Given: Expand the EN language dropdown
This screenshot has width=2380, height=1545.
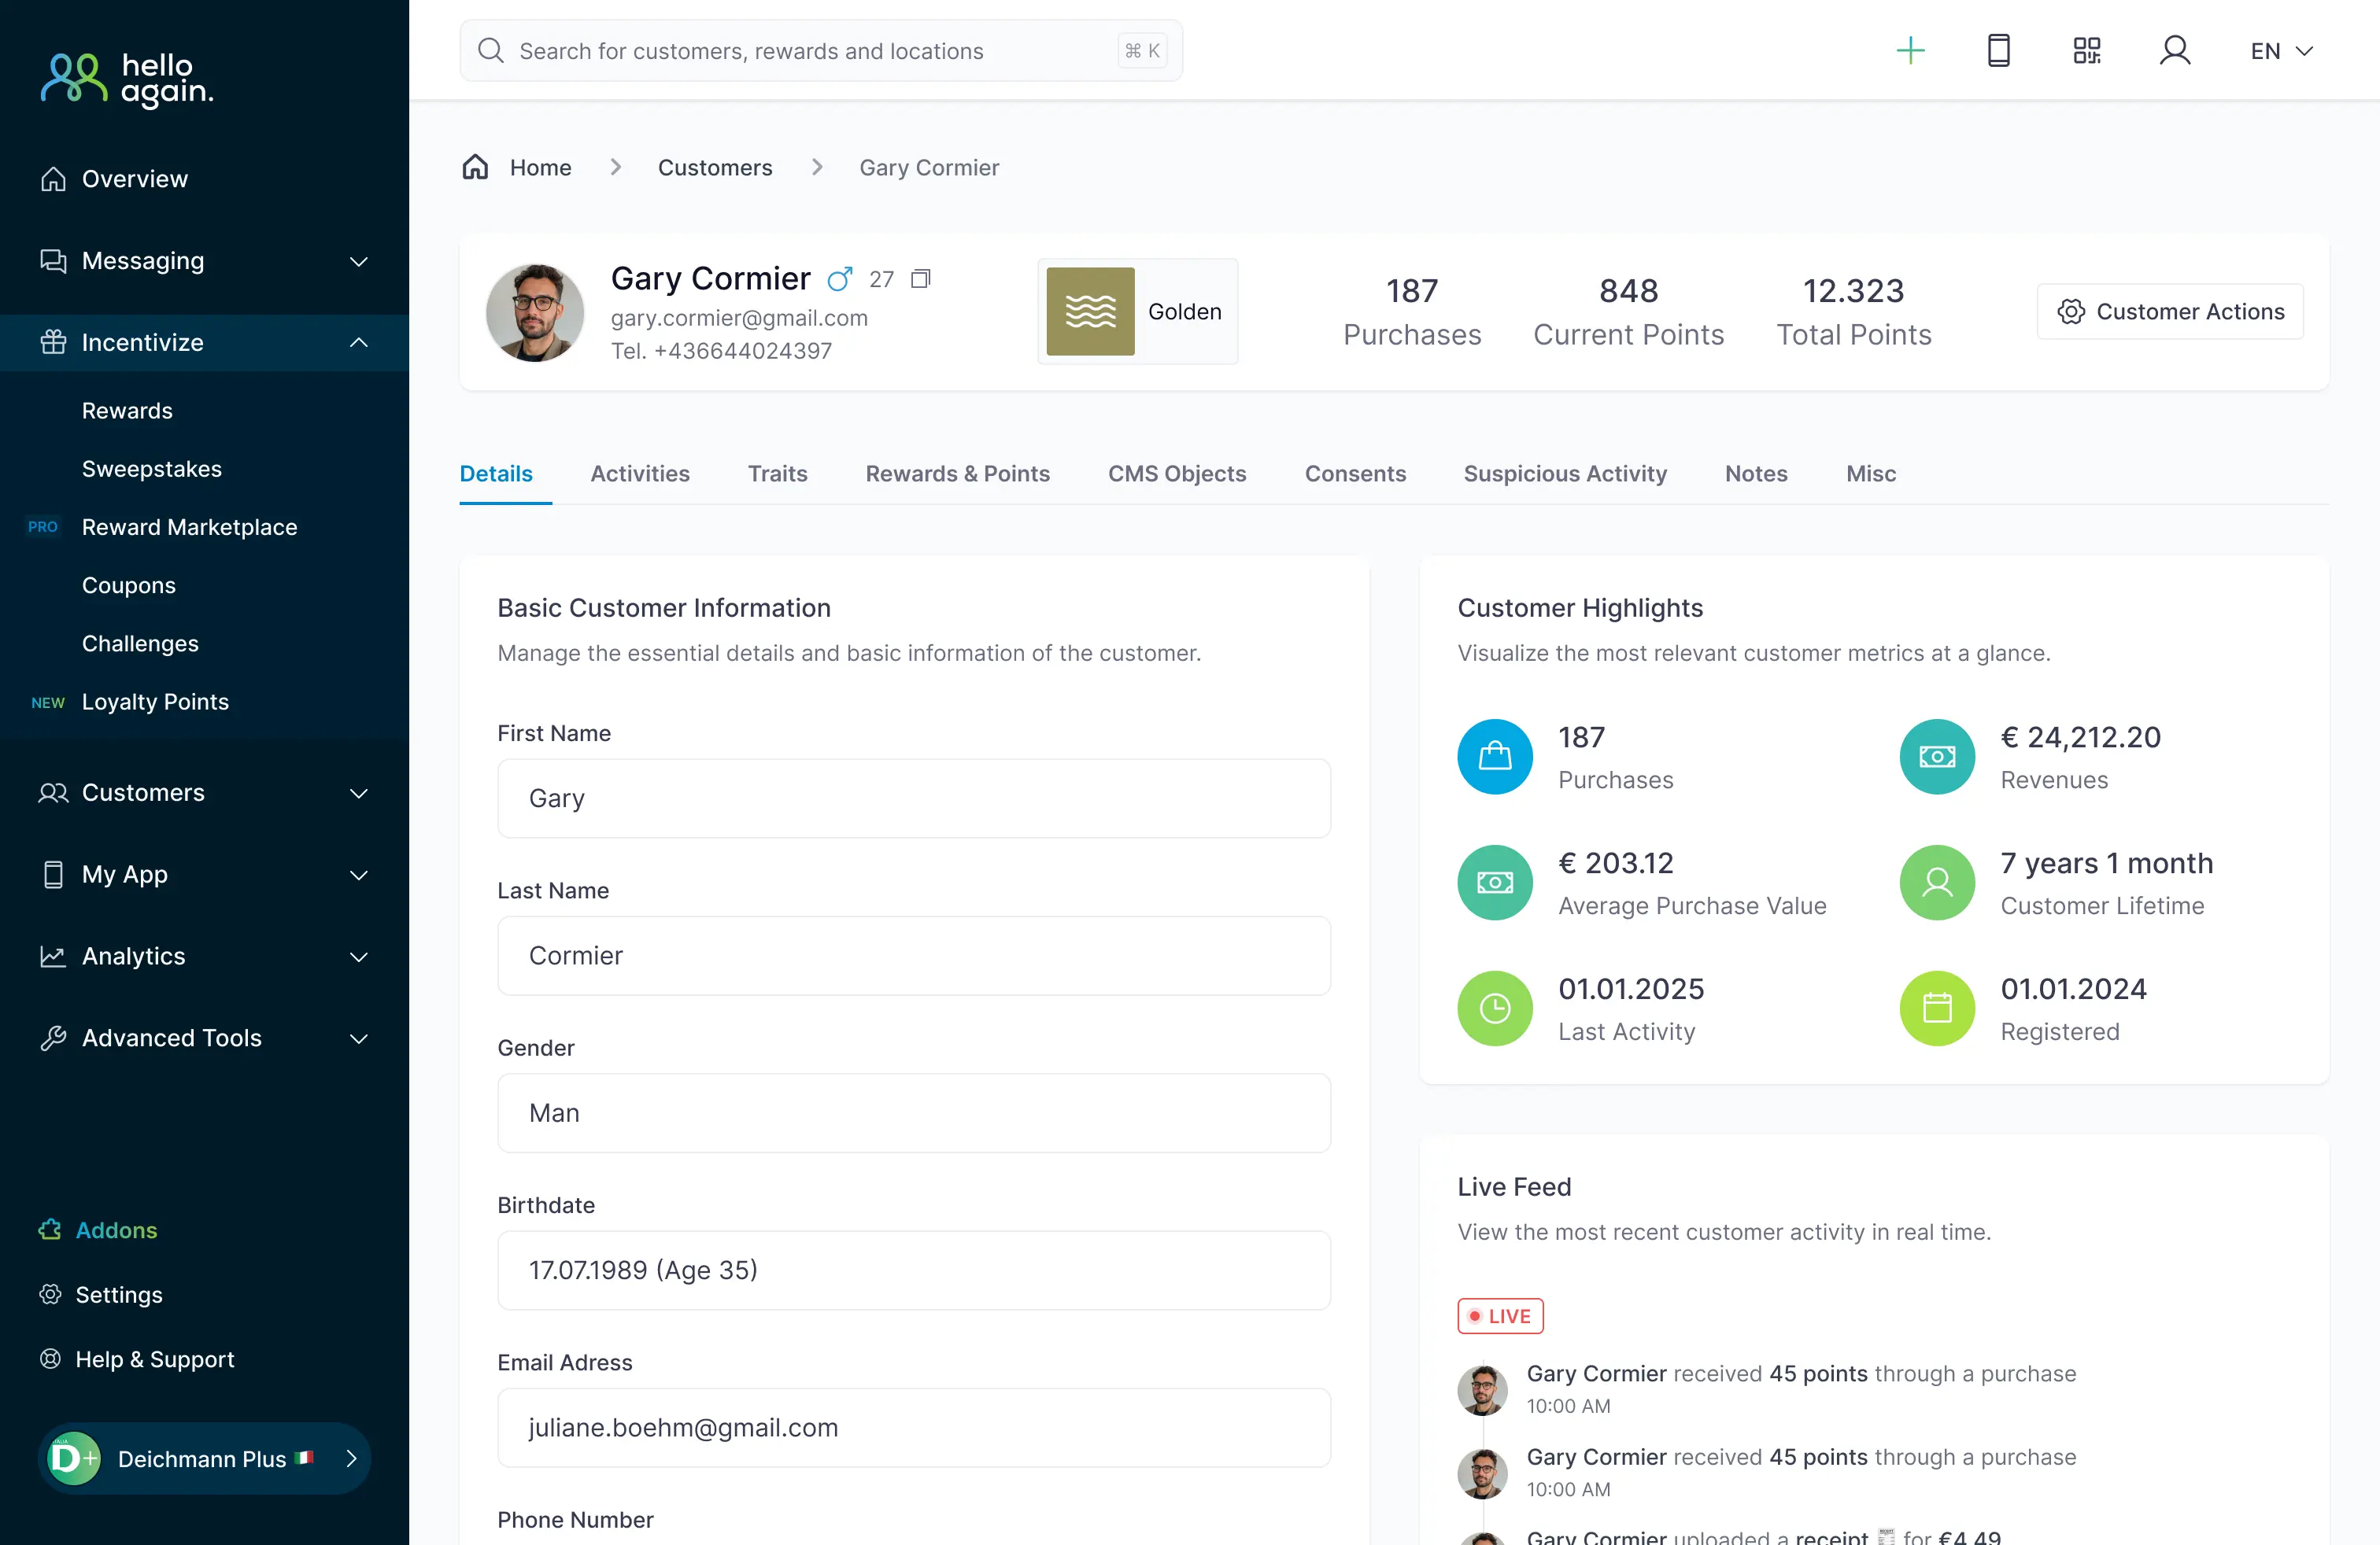Looking at the screenshot, I should [2281, 50].
